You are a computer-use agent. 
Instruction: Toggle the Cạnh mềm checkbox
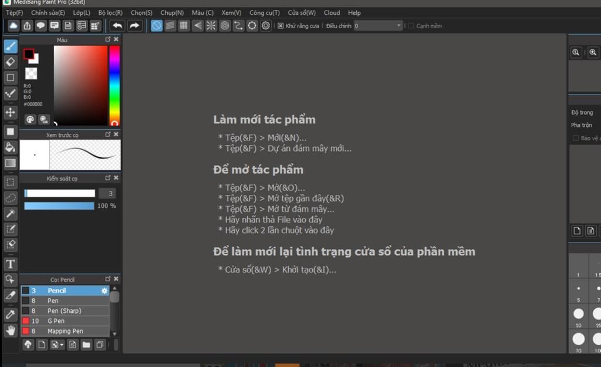point(411,26)
